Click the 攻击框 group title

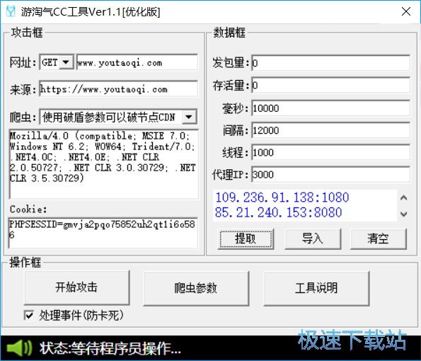pos(27,33)
